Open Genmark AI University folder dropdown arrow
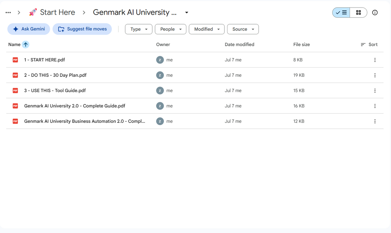 tap(187, 13)
